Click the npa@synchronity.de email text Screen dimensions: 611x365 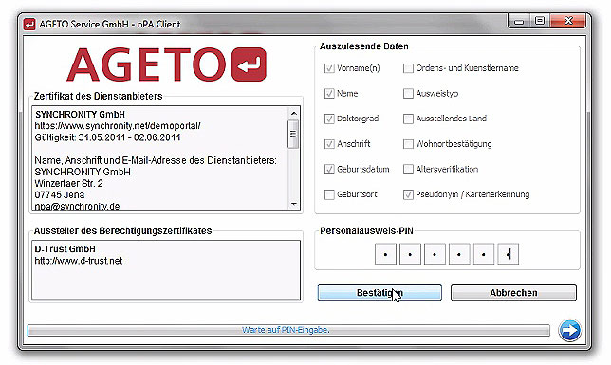click(x=77, y=206)
